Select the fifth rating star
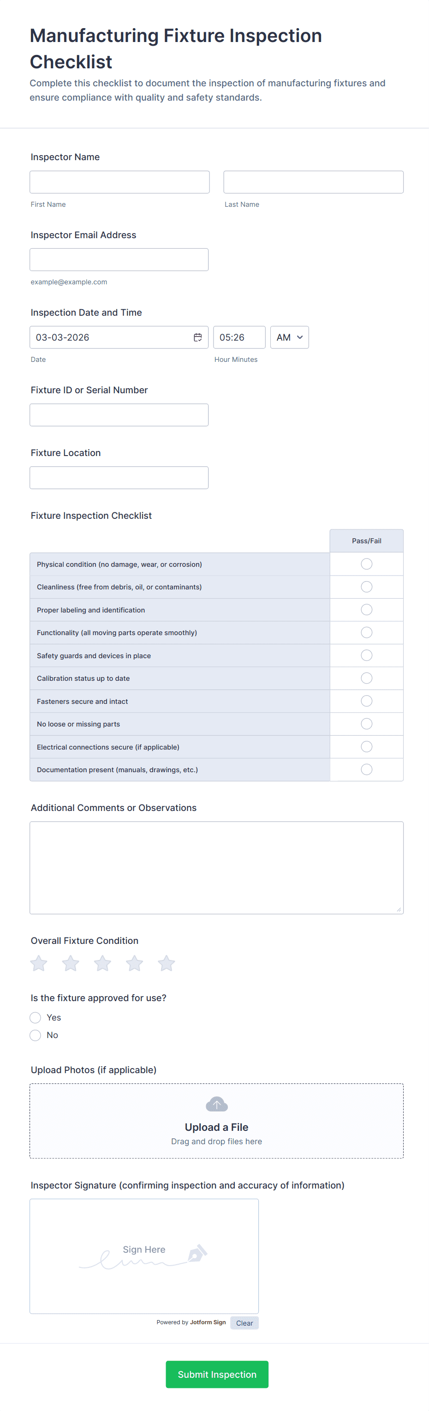The image size is (429, 1411). pyautogui.click(x=167, y=963)
